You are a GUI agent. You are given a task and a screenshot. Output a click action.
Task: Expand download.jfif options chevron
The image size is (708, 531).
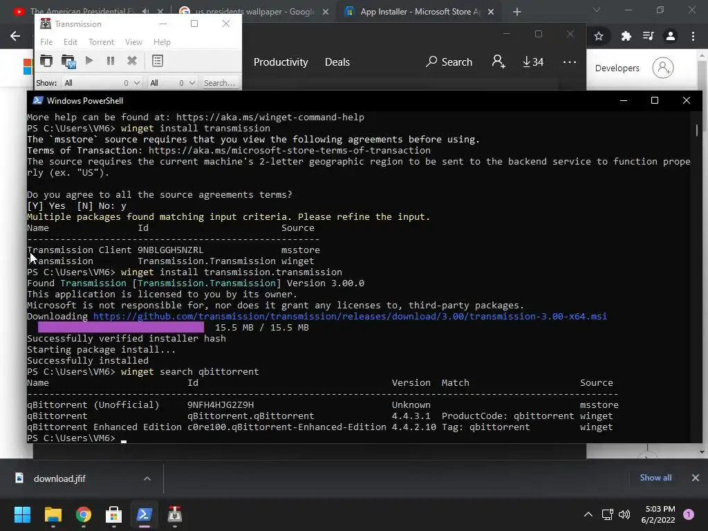coord(147,478)
